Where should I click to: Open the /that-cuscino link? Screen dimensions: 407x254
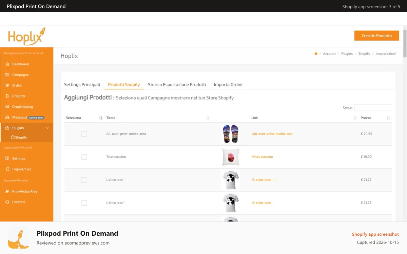tap(262, 157)
